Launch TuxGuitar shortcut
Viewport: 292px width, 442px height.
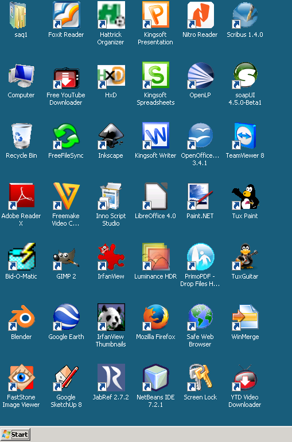[245, 256]
